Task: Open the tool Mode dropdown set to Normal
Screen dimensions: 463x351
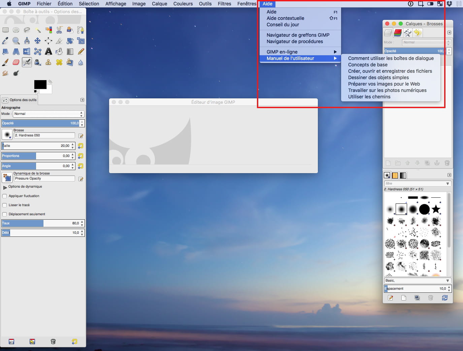Action: click(x=48, y=114)
